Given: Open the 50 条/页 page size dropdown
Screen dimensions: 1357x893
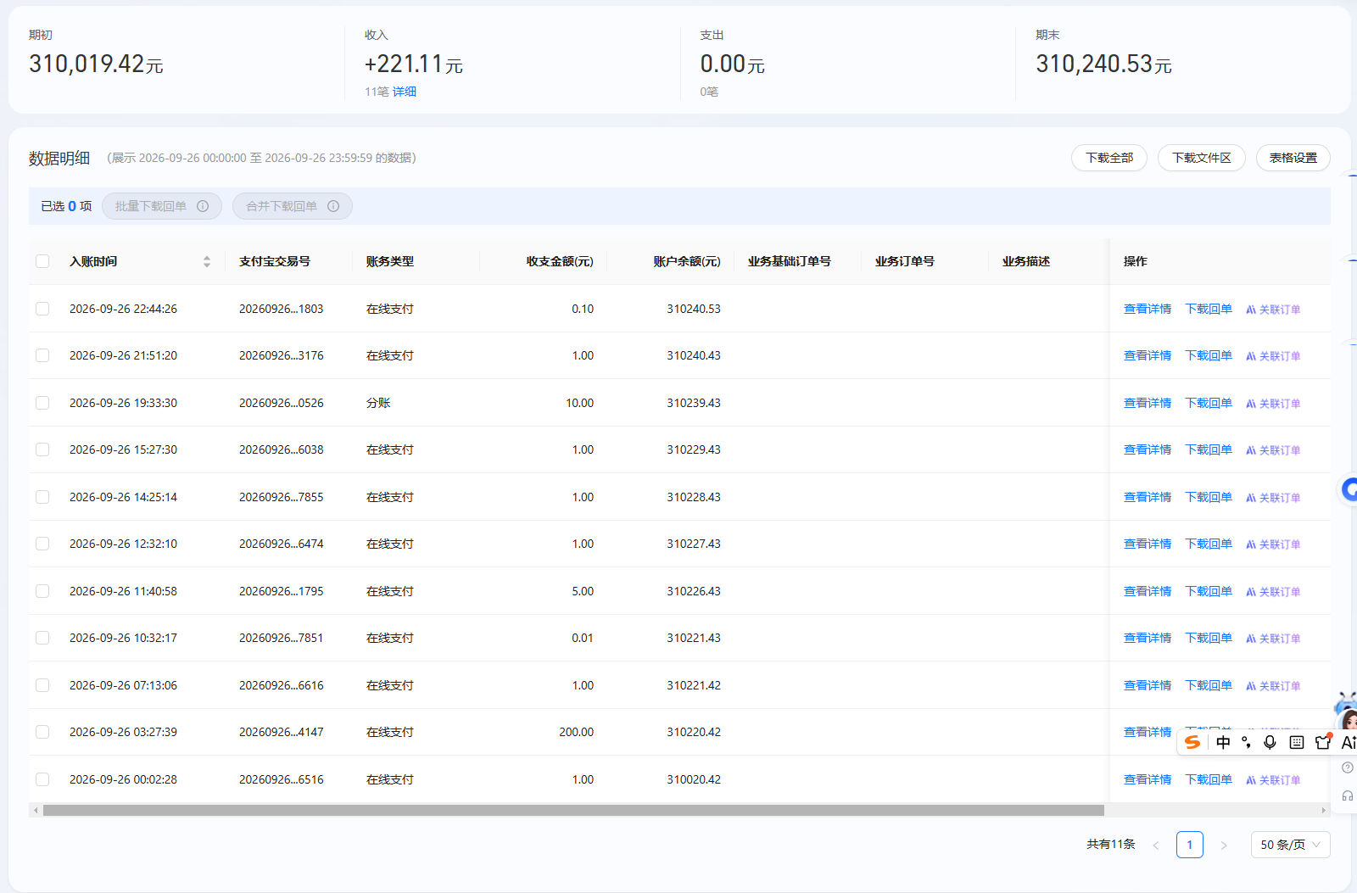Looking at the screenshot, I should tap(1291, 845).
